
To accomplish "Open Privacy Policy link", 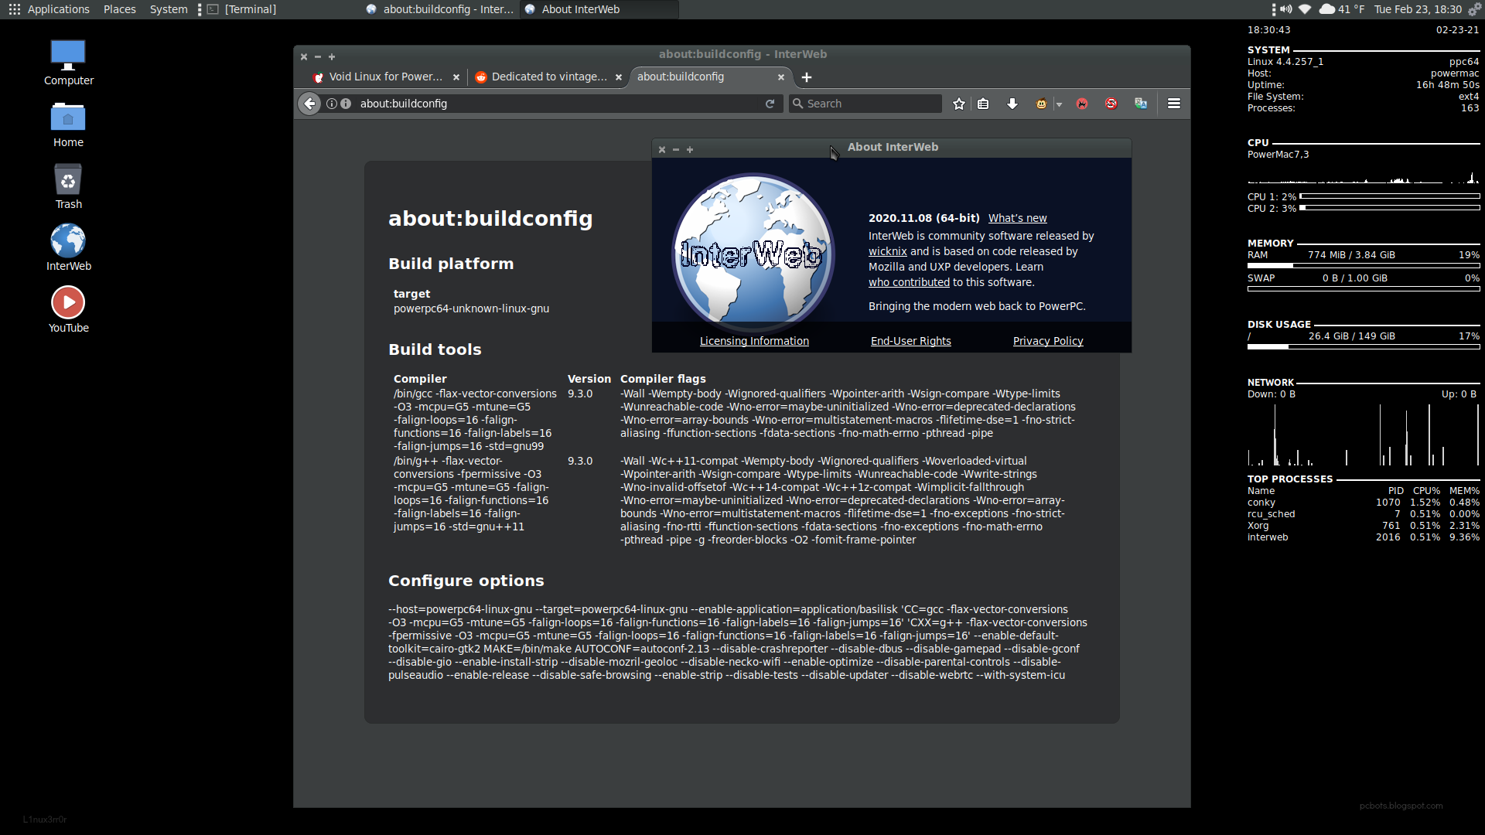I will pos(1048,341).
